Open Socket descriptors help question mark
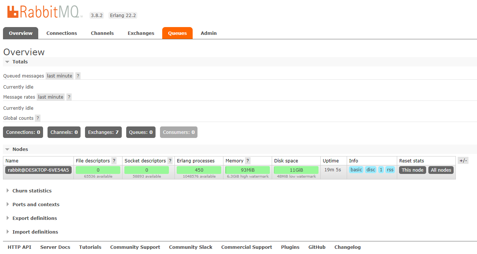 click(170, 161)
